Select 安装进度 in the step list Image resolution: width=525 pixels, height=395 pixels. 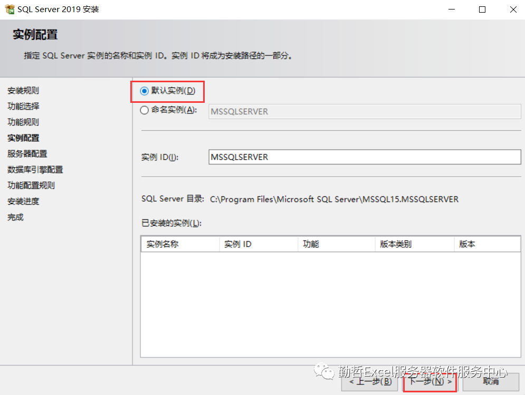click(23, 201)
